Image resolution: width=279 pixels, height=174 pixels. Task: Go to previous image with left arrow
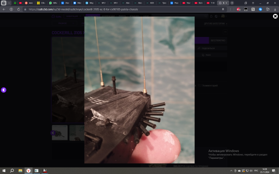[x=3, y=90]
